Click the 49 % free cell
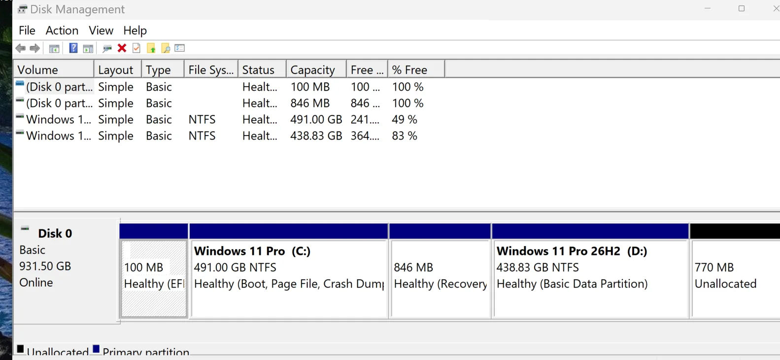The width and height of the screenshot is (780, 360). pos(405,119)
